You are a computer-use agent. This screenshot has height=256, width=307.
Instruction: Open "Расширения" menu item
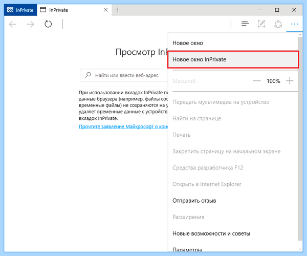pyautogui.click(x=233, y=217)
